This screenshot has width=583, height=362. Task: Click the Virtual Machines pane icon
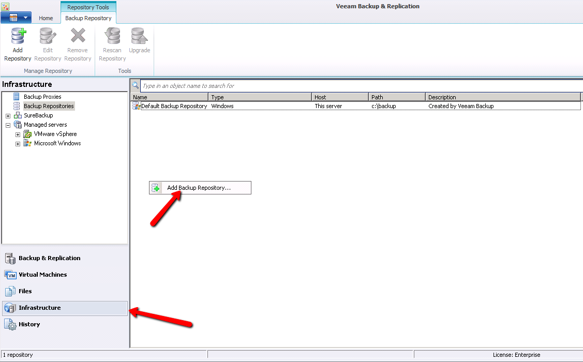pos(10,275)
